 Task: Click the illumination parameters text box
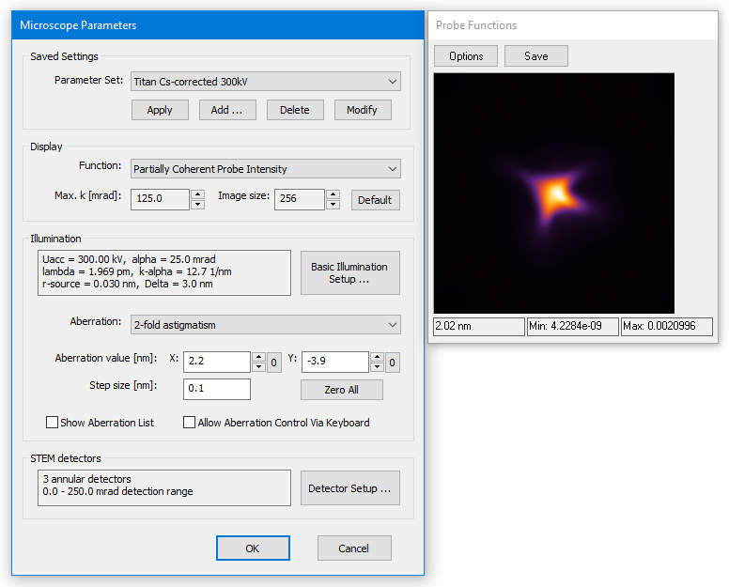coord(164,272)
